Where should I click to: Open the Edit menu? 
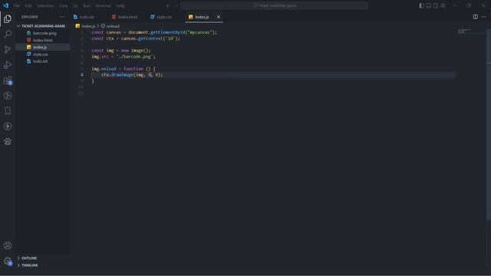28,5
